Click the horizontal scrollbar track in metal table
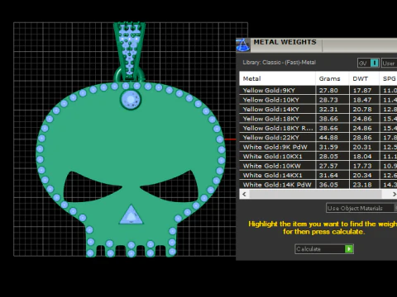The width and height of the screenshot is (397, 297). [x=316, y=194]
